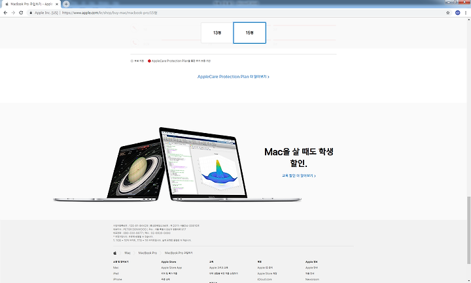471x283 pixels.
Task: Open the iCloud.com footer link
Action: click(x=264, y=279)
